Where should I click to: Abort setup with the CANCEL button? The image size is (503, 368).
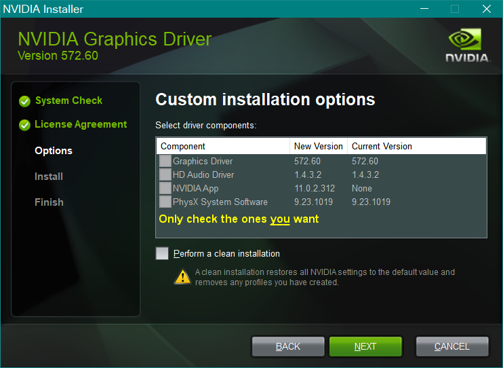coord(451,346)
